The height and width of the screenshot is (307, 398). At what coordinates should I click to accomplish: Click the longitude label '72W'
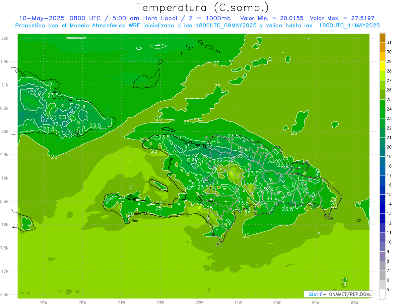[x=199, y=303]
